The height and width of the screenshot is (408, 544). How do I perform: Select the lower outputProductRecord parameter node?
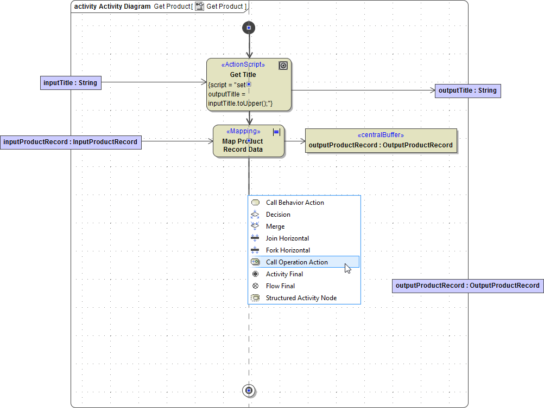coord(467,286)
